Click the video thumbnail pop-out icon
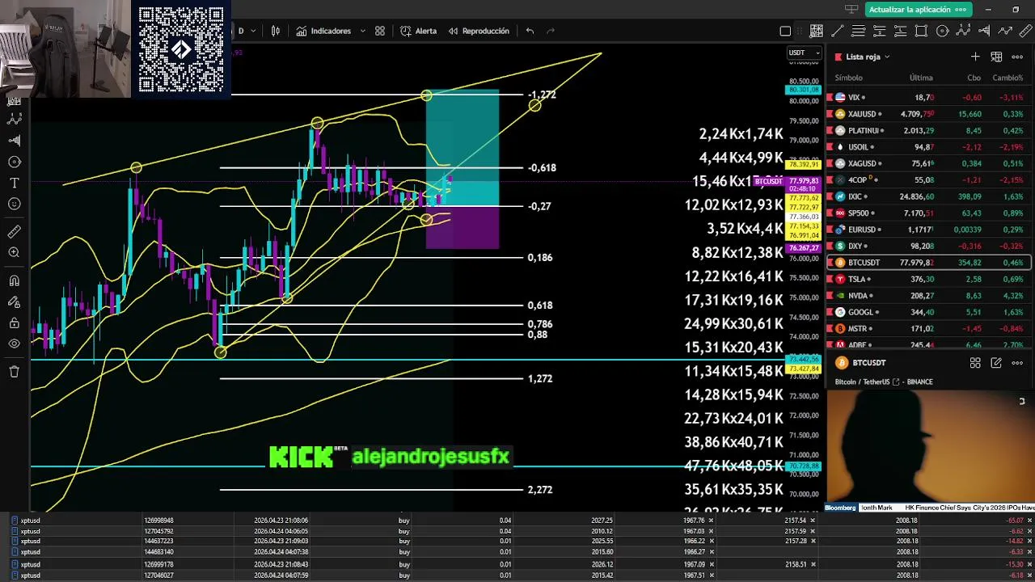The height and width of the screenshot is (582, 1035). [1022, 401]
